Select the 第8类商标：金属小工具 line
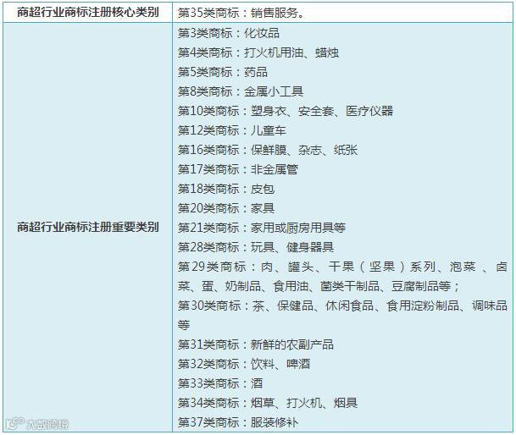The image size is (516, 435). click(x=241, y=91)
